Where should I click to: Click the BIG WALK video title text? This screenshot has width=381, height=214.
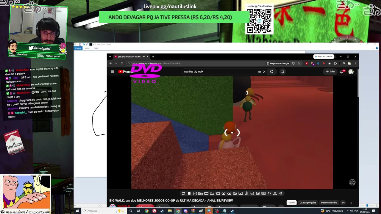pos(171,201)
